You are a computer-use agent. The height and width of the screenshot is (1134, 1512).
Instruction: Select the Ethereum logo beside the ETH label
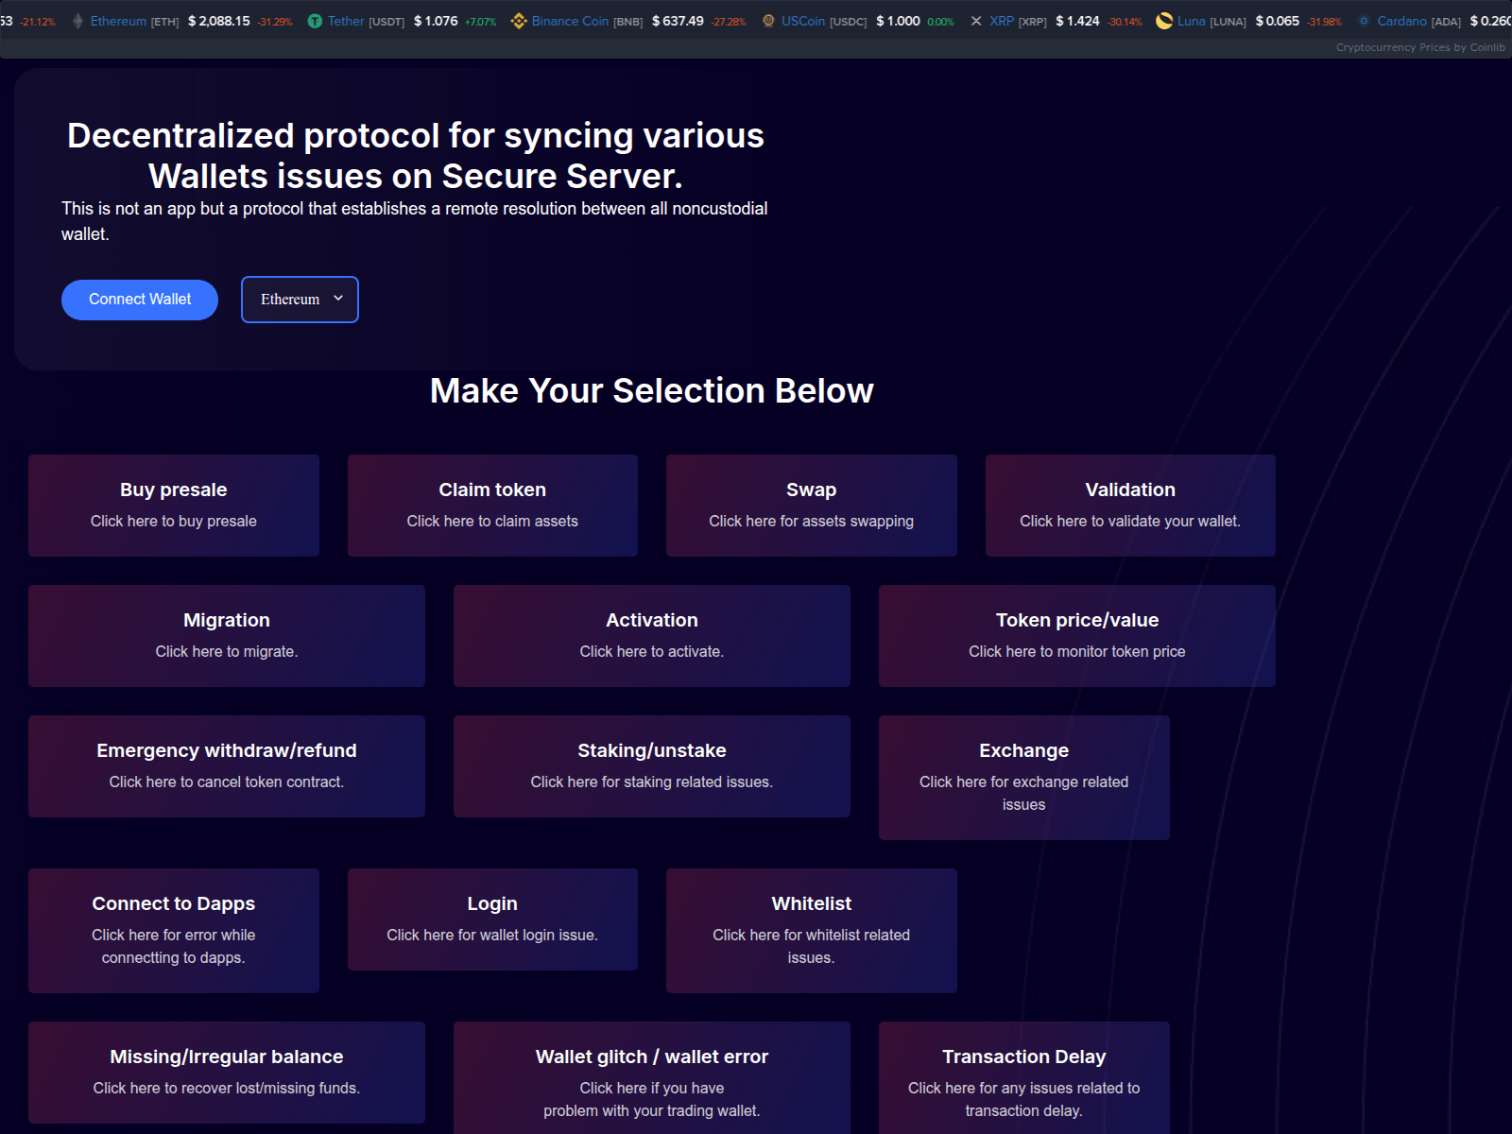[x=78, y=20]
